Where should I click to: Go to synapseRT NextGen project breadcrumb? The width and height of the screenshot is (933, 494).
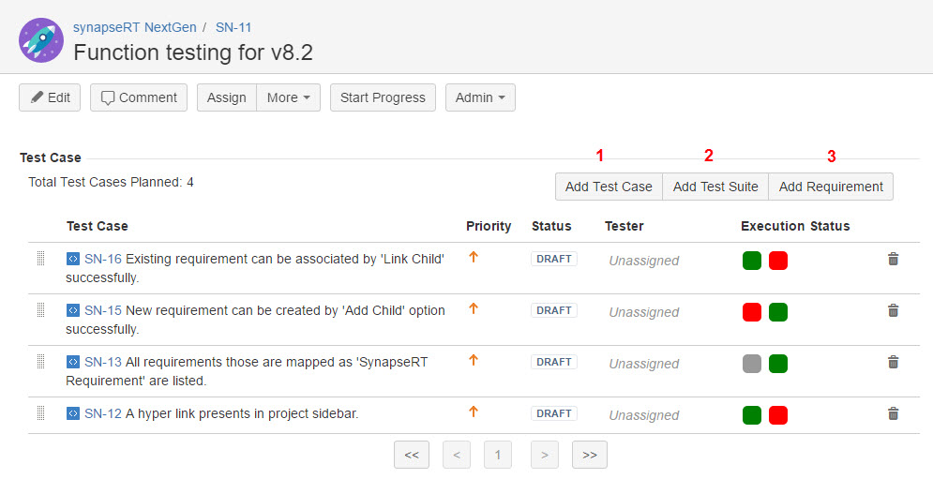pyautogui.click(x=135, y=27)
